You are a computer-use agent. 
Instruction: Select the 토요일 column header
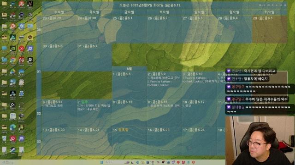(x=164, y=12)
